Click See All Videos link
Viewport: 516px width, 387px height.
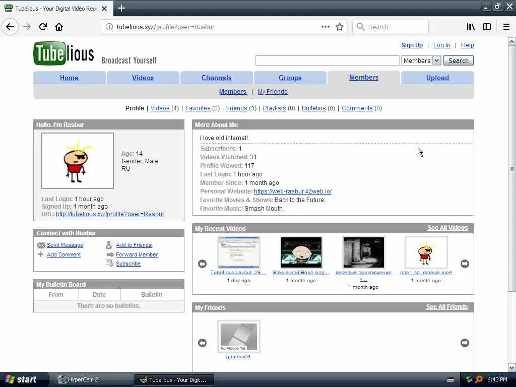coord(447,228)
